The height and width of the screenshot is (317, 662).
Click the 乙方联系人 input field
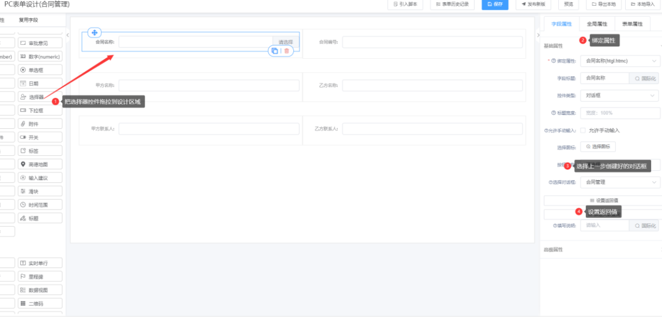coord(432,129)
